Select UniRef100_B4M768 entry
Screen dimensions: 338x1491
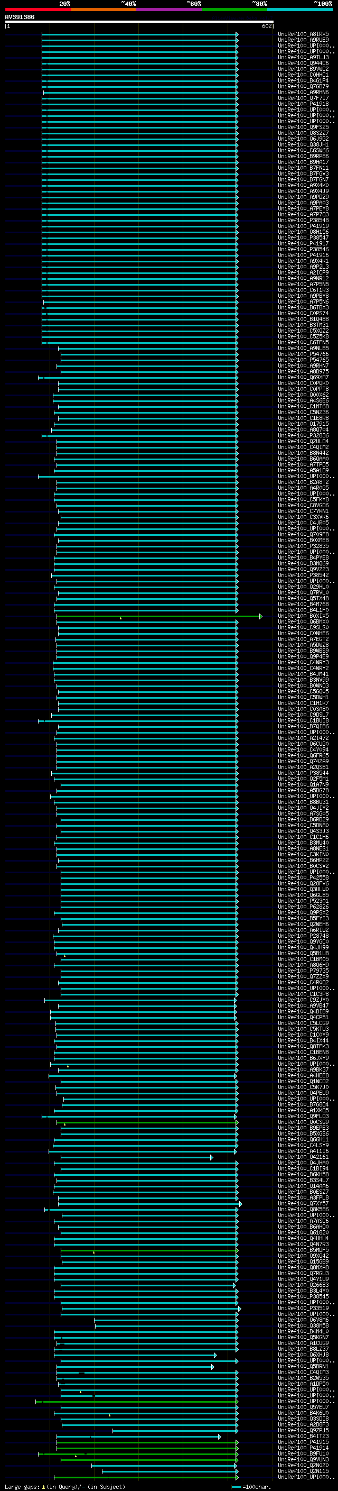pyautogui.click(x=303, y=604)
